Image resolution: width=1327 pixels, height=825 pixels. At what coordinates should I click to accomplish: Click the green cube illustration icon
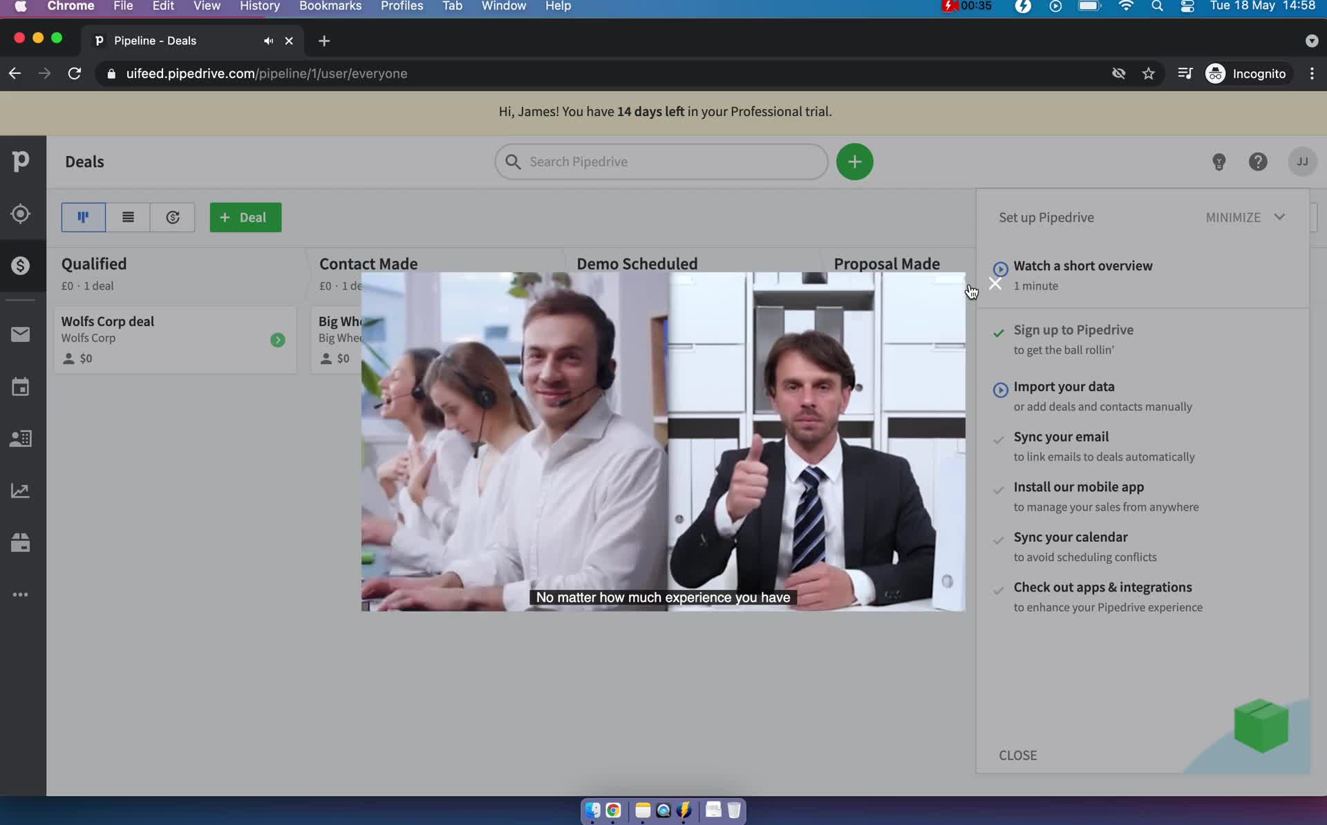click(x=1261, y=726)
